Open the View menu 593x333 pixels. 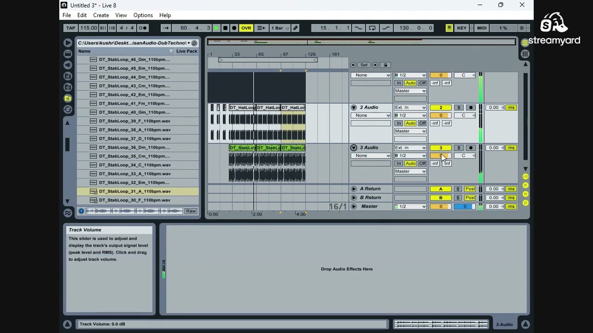point(121,15)
